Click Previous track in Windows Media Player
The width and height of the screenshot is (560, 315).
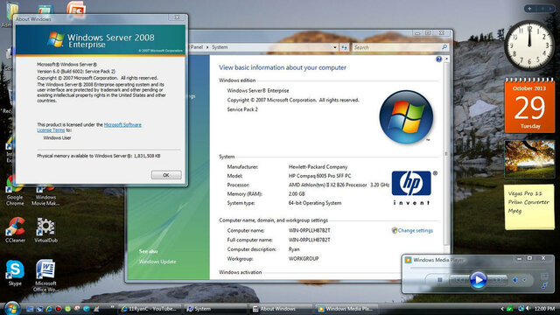click(458, 280)
